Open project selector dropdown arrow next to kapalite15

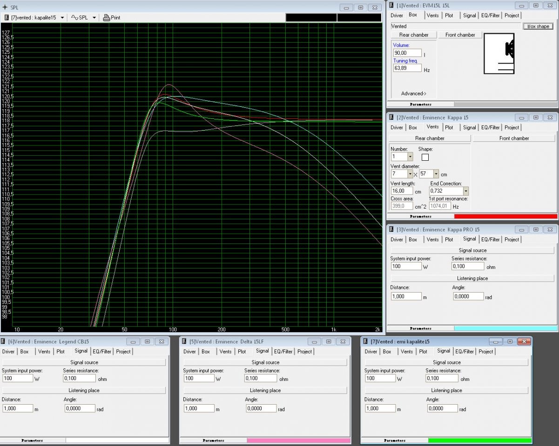point(61,18)
